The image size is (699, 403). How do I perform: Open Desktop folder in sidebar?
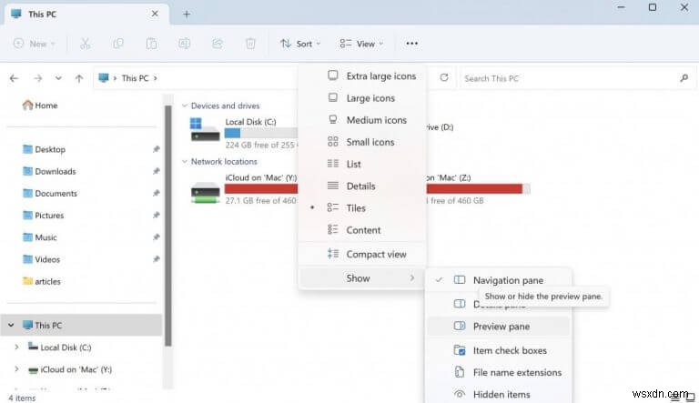pyautogui.click(x=44, y=149)
